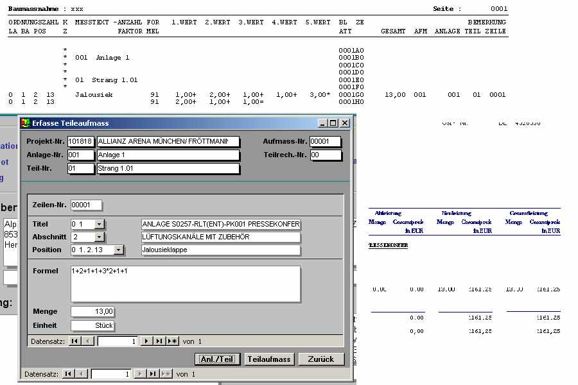
Task: Click the Zurück button
Action: [321, 359]
